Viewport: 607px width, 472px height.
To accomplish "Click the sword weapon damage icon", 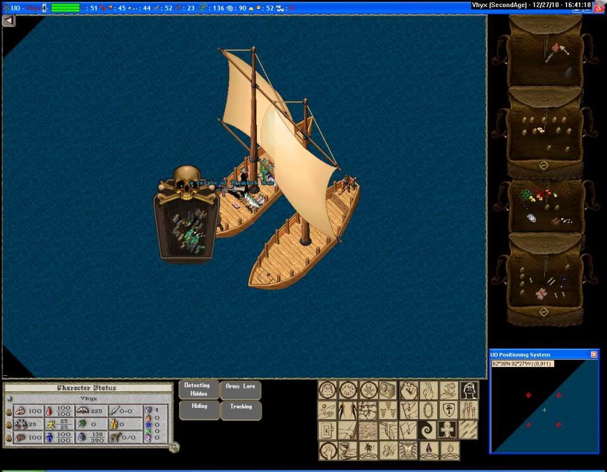I will (113, 411).
